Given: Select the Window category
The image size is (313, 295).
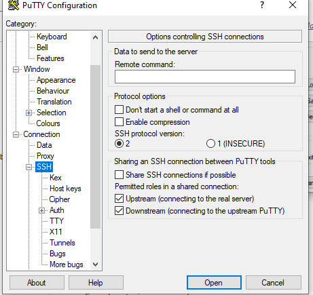Looking at the screenshot, I should 37,69.
